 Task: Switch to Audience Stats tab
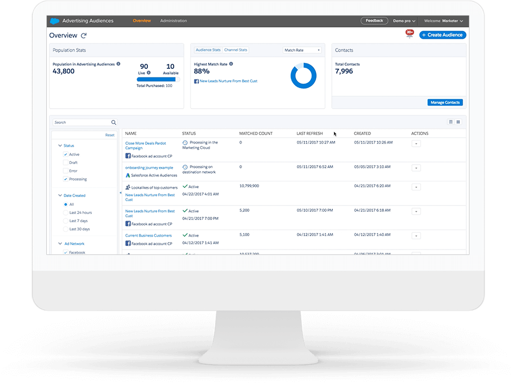(208, 50)
